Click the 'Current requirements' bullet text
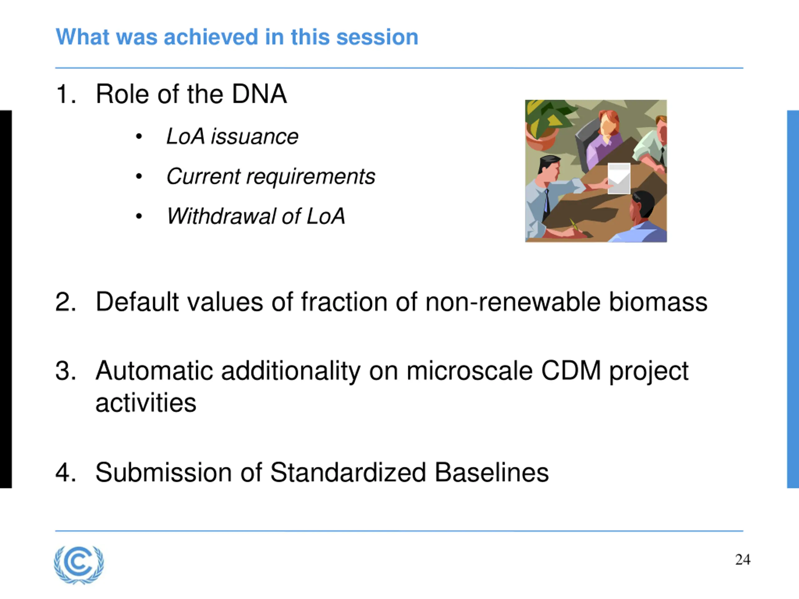799x599 pixels. (271, 177)
